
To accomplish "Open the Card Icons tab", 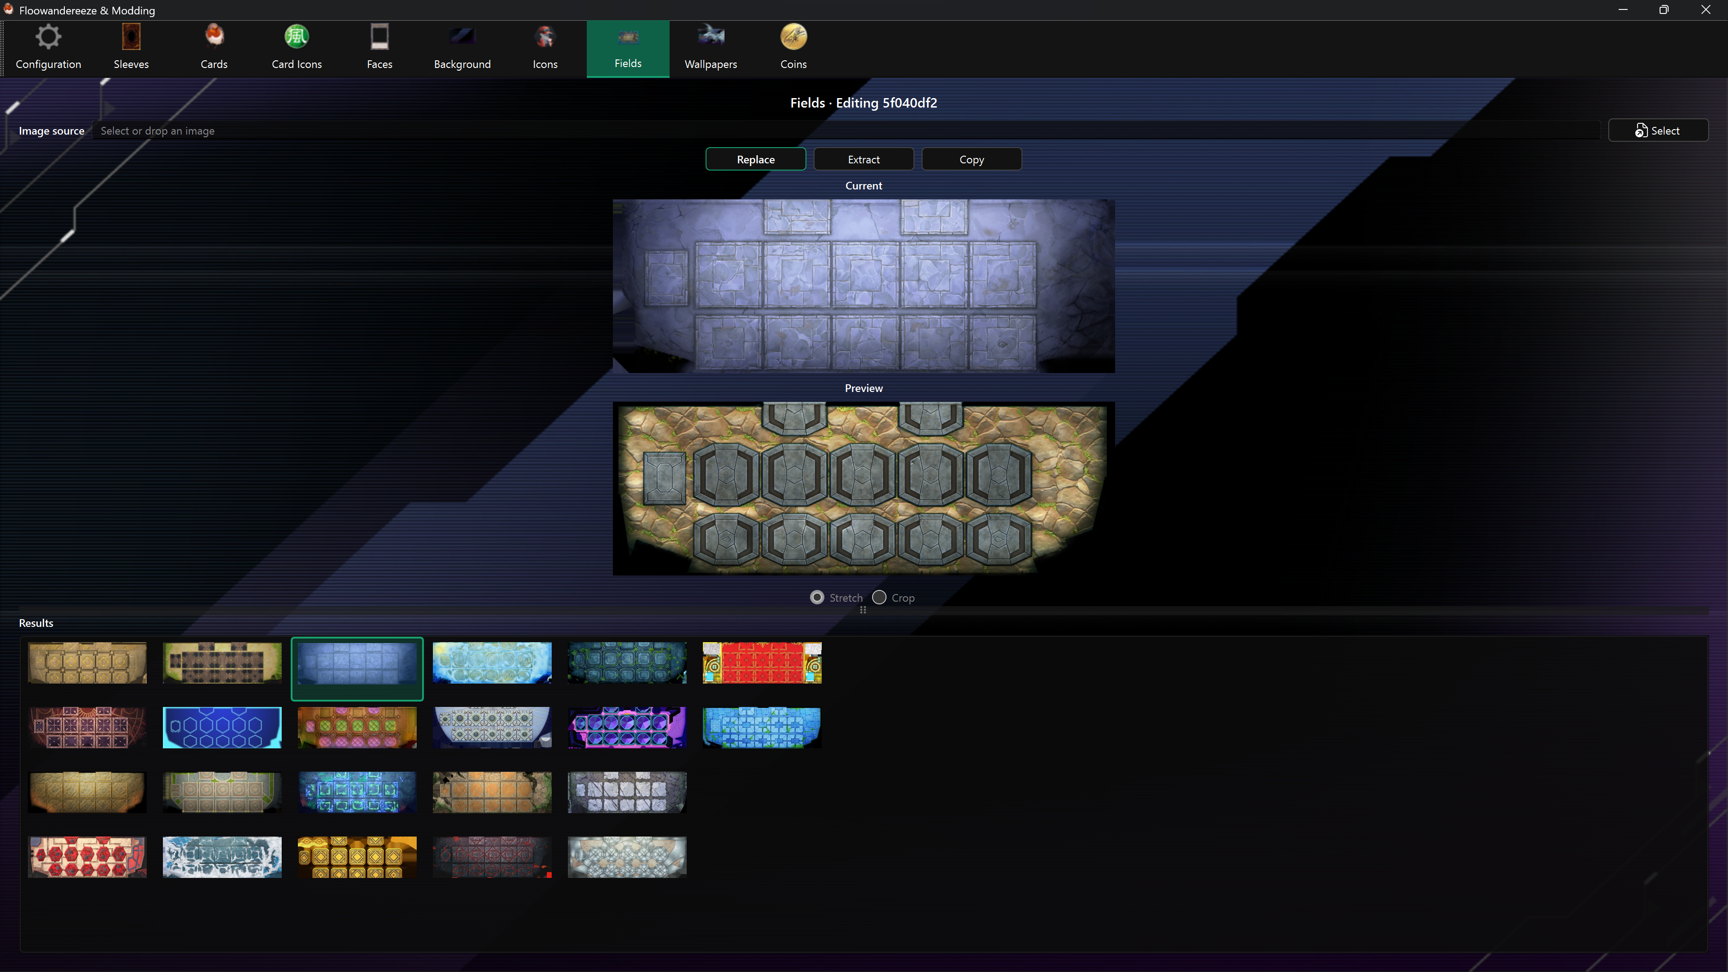I will pyautogui.click(x=297, y=48).
